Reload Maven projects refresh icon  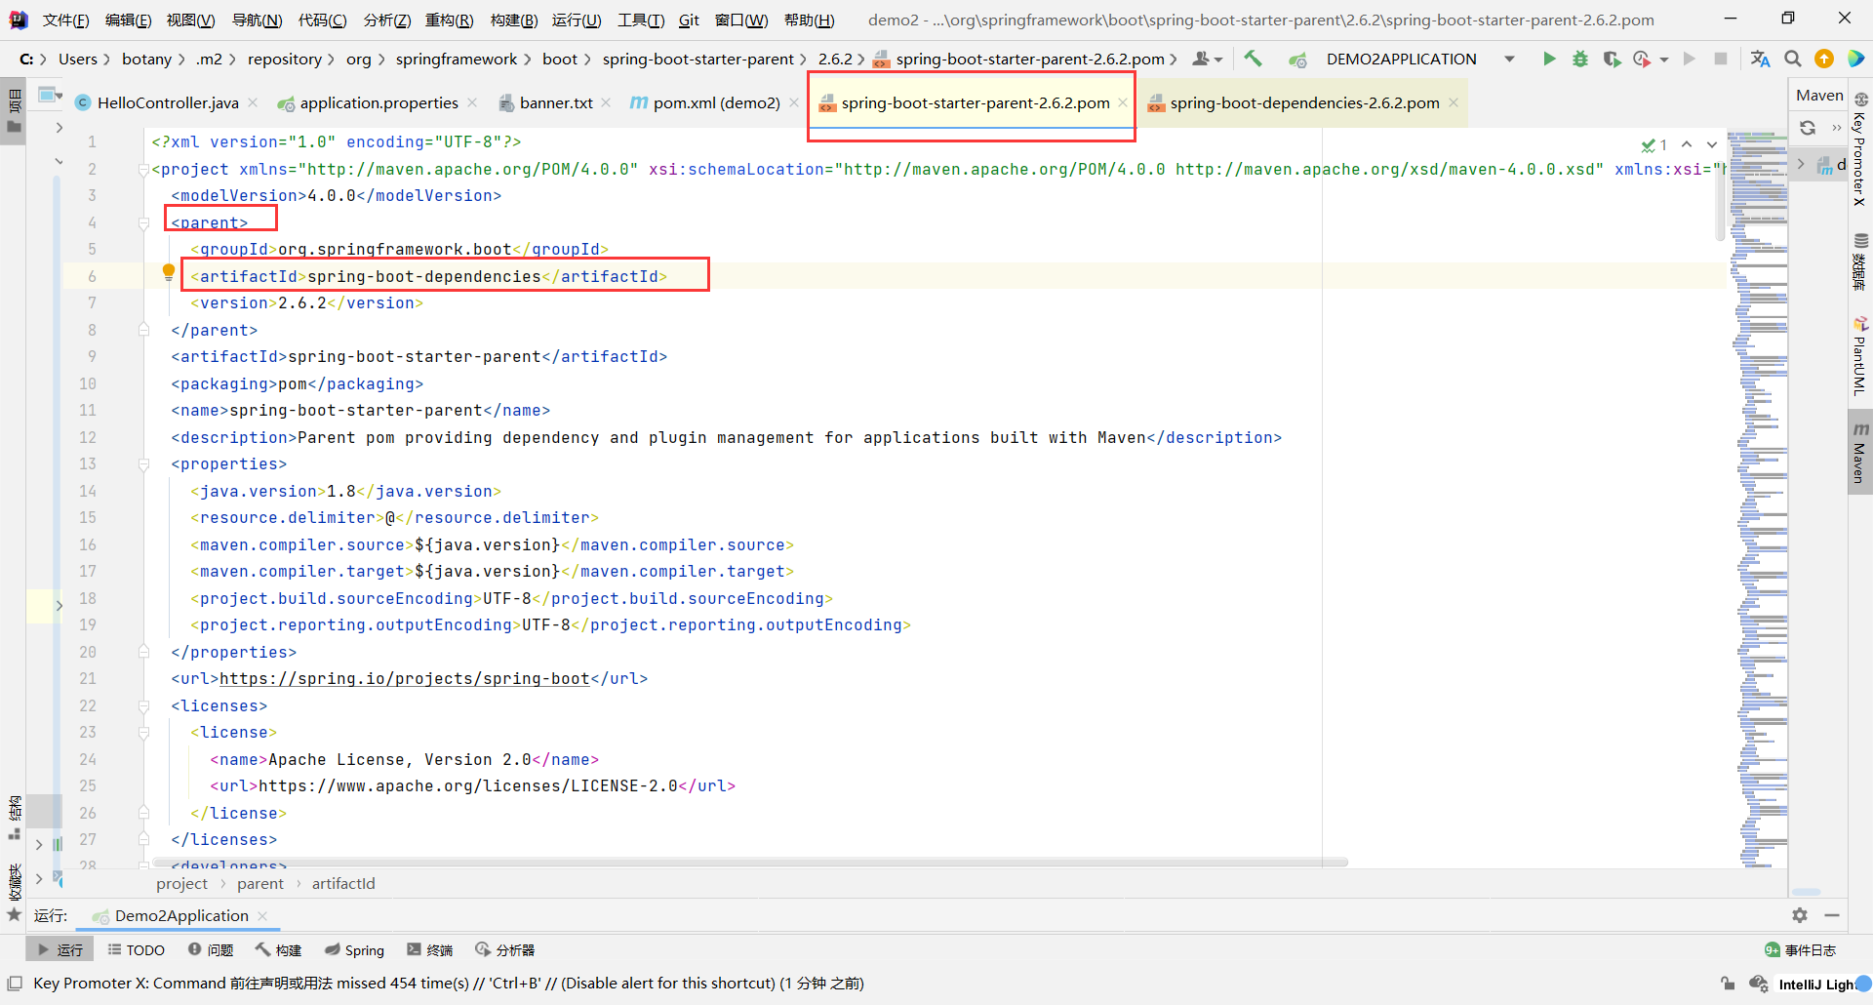point(1808,128)
